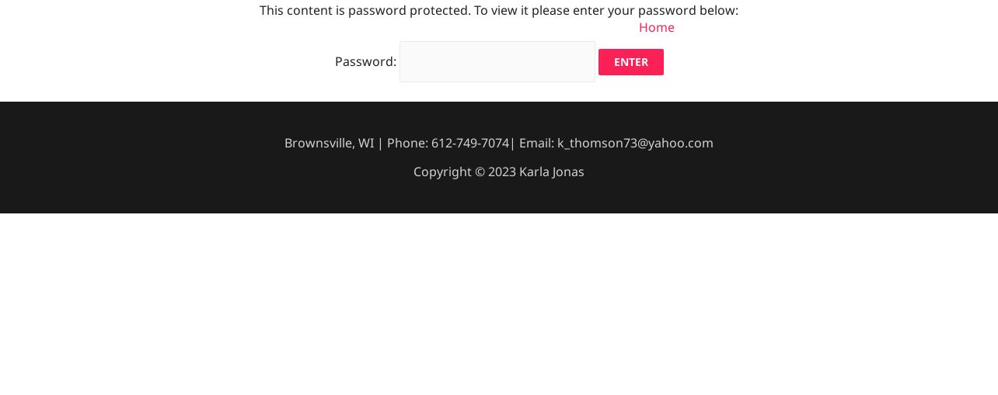Click the k_thomson73@yahoo.com email address
998x395 pixels.
pyautogui.click(x=635, y=143)
